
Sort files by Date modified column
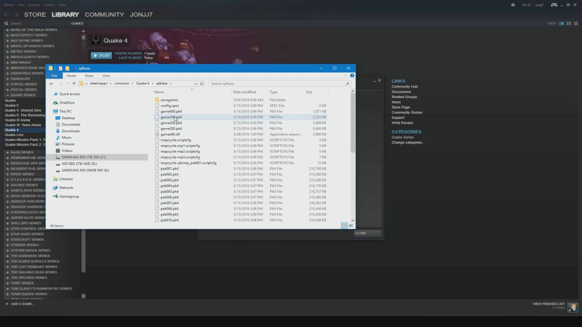coord(245,92)
